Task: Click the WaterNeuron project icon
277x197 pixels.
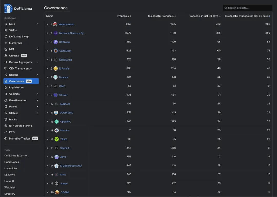Action: 55,24
